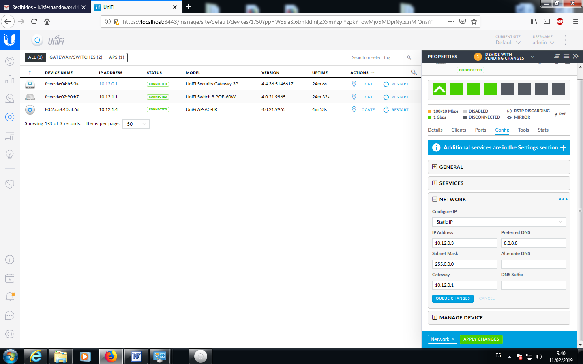Viewport: 583px width, 364px height.
Task: Click RESTART for UniFi AP-AC-LR
Action: 396,110
